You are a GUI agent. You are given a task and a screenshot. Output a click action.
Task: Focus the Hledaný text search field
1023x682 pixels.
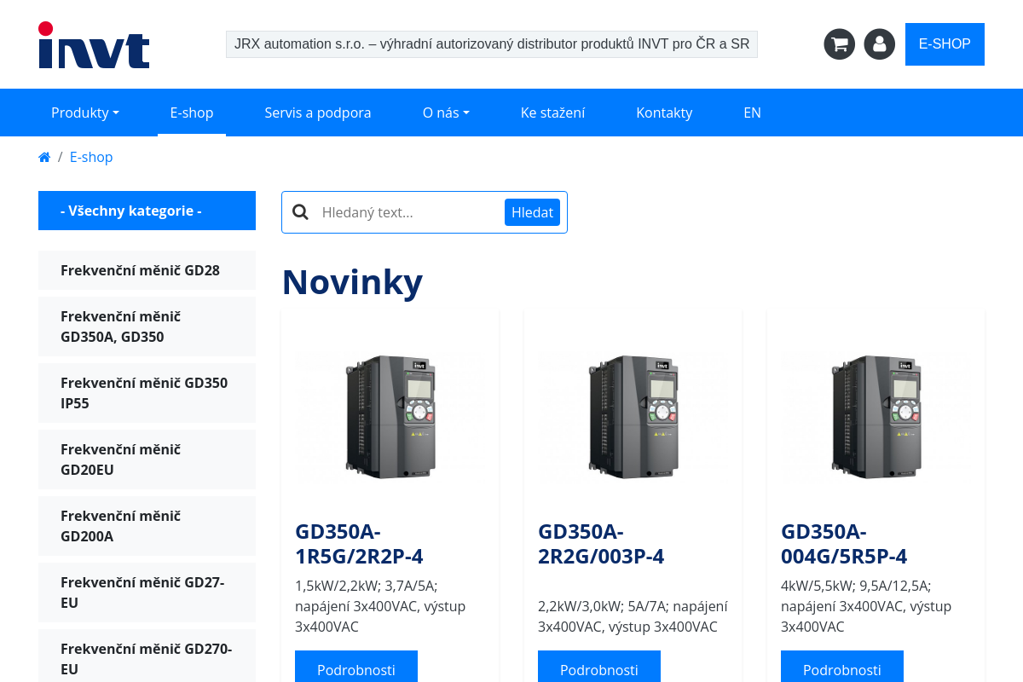407,212
